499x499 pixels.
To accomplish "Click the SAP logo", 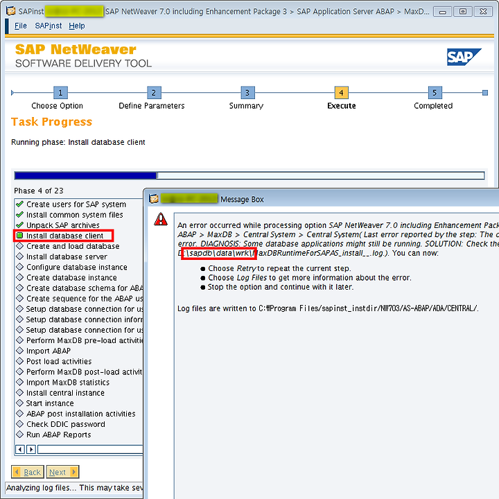I will (x=464, y=57).
